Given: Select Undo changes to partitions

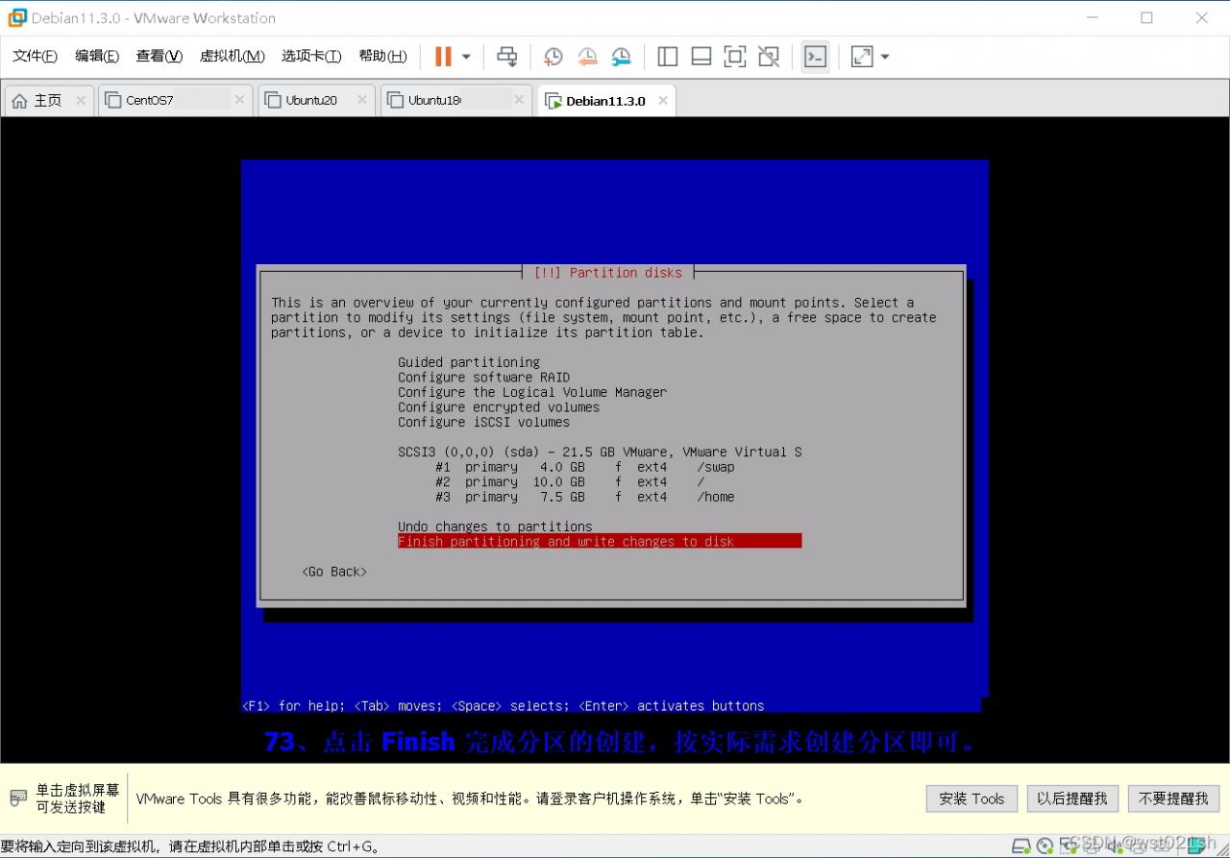Looking at the screenshot, I should [x=495, y=527].
